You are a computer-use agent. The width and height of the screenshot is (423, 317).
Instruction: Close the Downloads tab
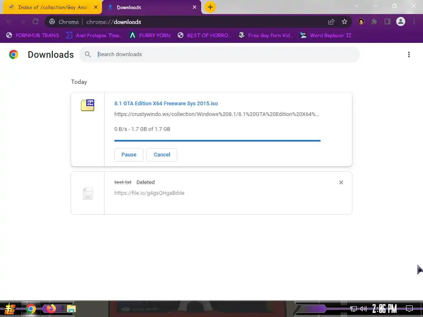[195, 7]
